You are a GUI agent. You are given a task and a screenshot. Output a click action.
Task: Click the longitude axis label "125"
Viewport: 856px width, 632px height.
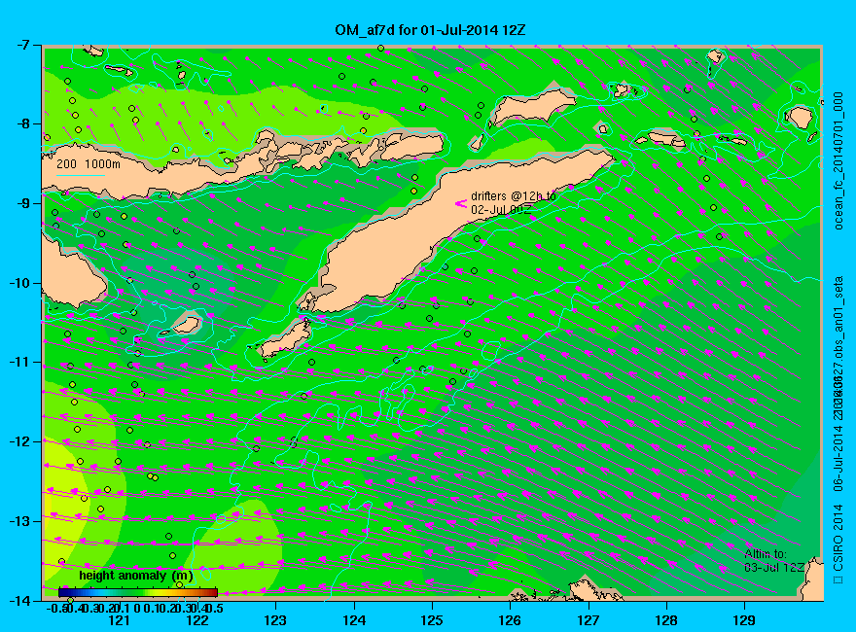[432, 620]
